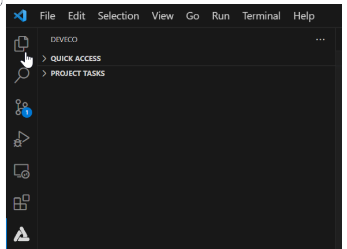Open Source Control with pending change badge
Screen dimensions: 347x249
pos(21,107)
